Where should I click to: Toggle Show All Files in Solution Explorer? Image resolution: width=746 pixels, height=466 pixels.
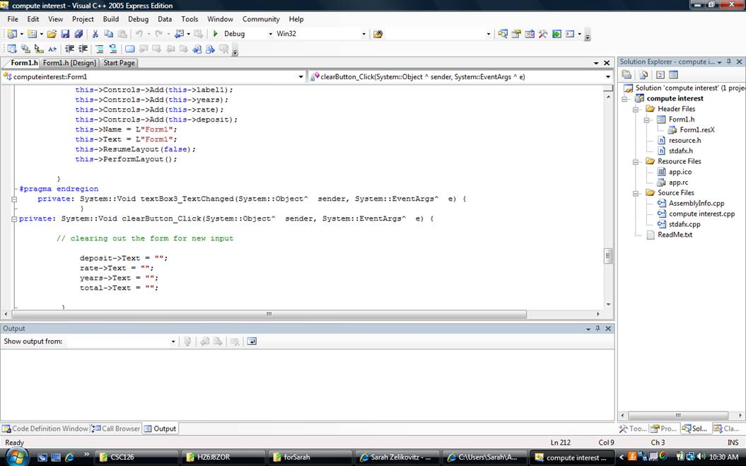coord(643,75)
